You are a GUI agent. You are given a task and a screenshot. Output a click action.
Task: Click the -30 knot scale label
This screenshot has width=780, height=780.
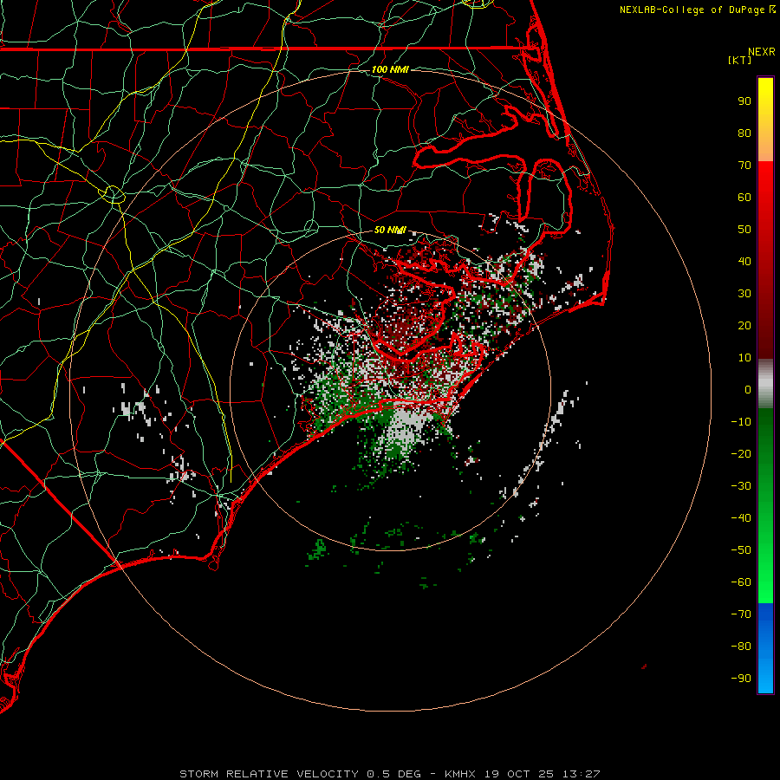coord(741,486)
